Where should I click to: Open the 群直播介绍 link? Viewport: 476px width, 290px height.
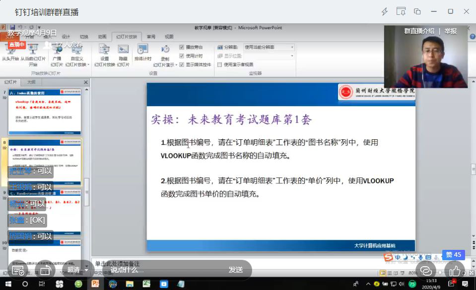point(419,31)
